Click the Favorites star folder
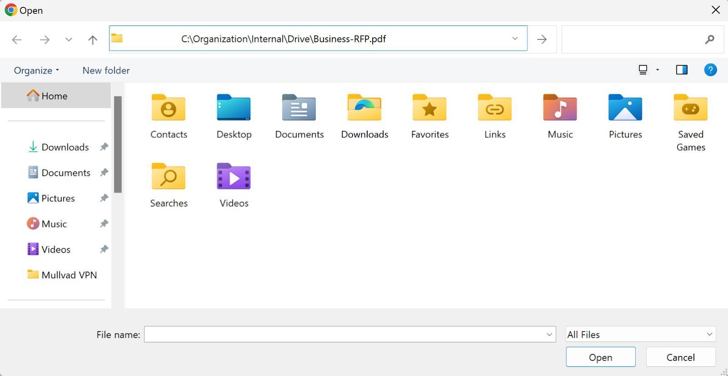728x376 pixels. coord(430,108)
